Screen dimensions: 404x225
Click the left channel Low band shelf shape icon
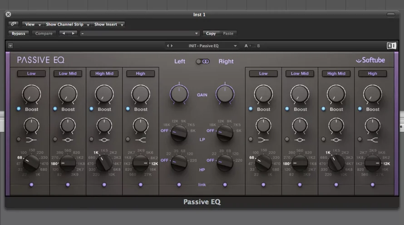[x=31, y=140]
